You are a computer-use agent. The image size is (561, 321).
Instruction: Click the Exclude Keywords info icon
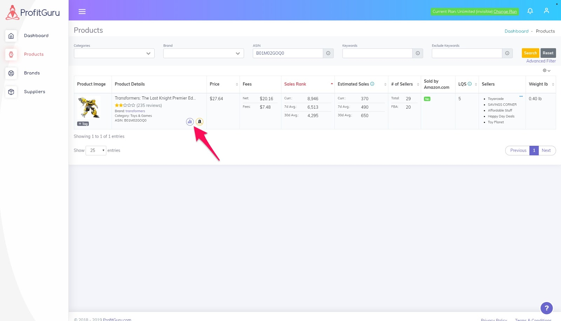[507, 53]
